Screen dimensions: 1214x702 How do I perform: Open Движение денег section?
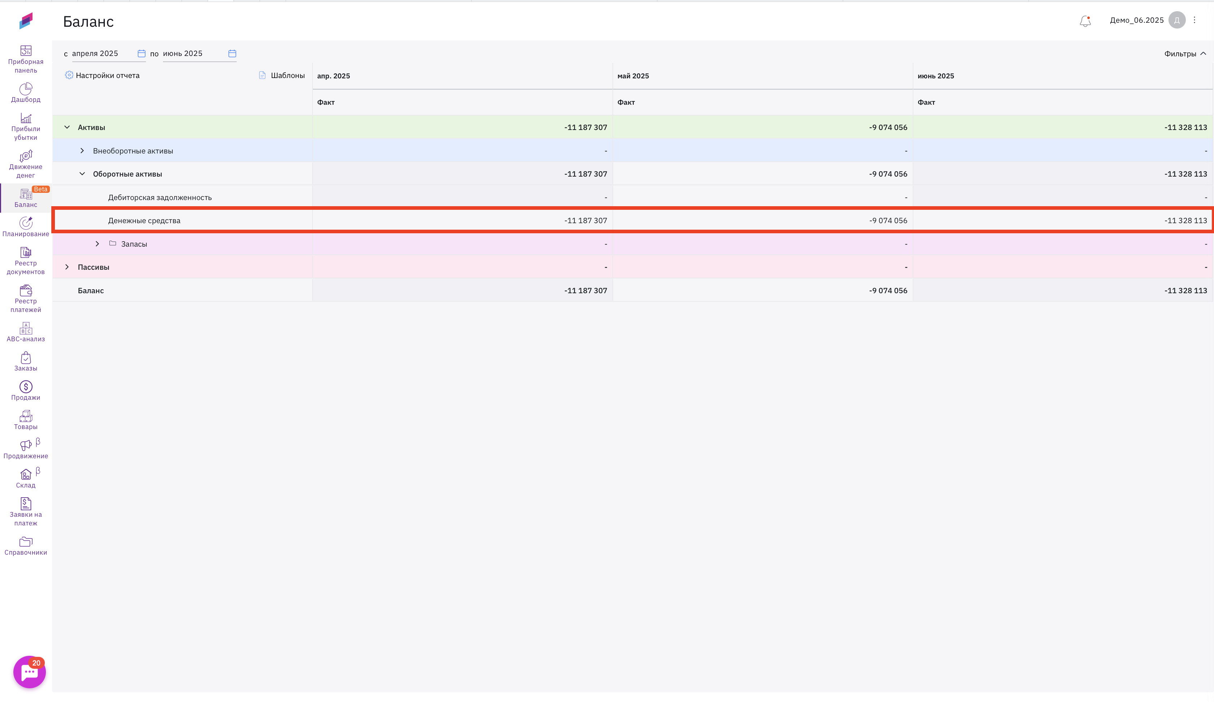click(x=26, y=165)
